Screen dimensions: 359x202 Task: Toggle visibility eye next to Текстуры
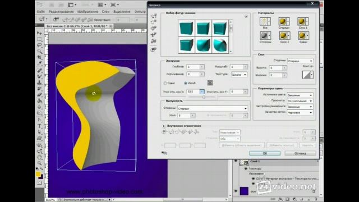pos(246,168)
